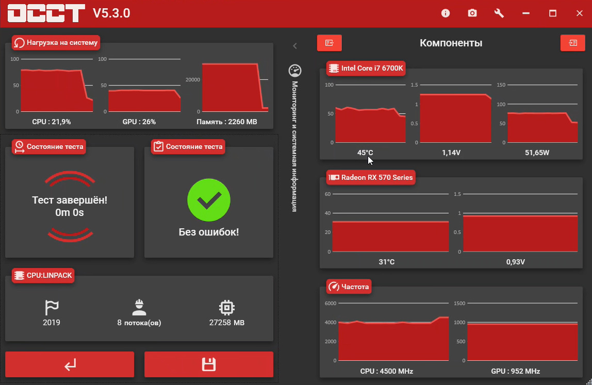This screenshot has height=385, width=592.
Task: Click the CPU : 21,9% text
Action: point(52,122)
